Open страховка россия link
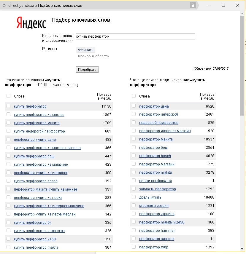 (x=154, y=206)
